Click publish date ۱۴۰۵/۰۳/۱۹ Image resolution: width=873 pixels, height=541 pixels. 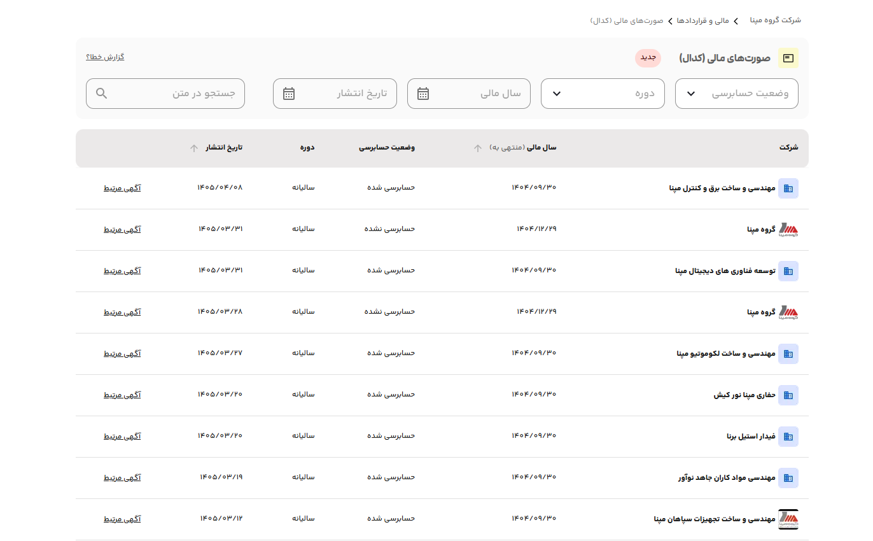pos(221,477)
